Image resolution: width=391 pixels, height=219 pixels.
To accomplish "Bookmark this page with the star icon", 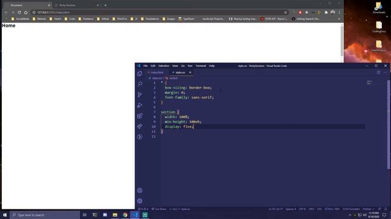I will pos(285,12).
